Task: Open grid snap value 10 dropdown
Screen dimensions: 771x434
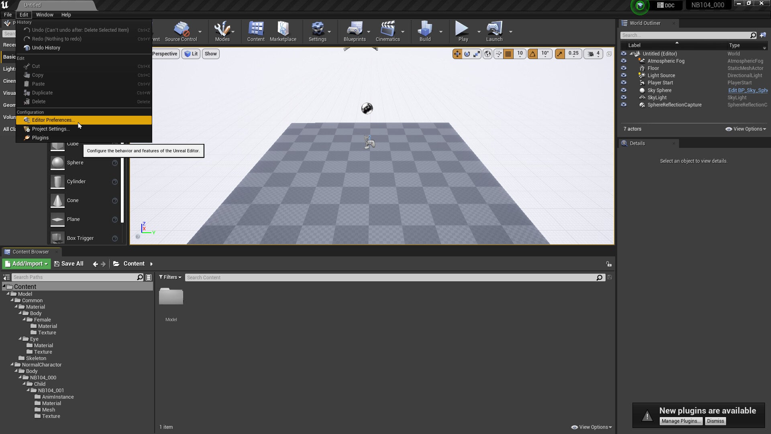Action: (x=520, y=54)
